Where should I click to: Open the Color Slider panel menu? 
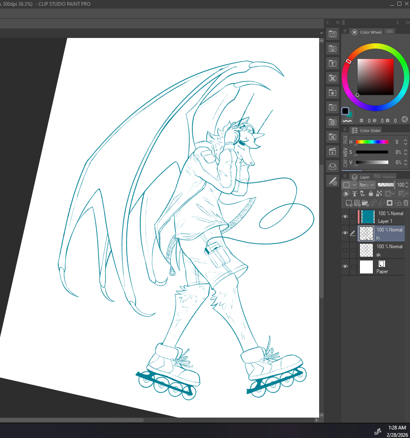tap(345, 130)
